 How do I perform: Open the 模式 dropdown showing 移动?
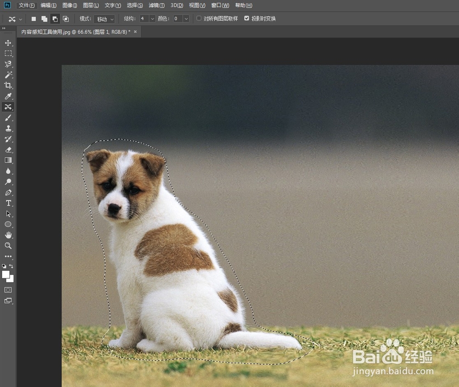pyautogui.click(x=104, y=19)
